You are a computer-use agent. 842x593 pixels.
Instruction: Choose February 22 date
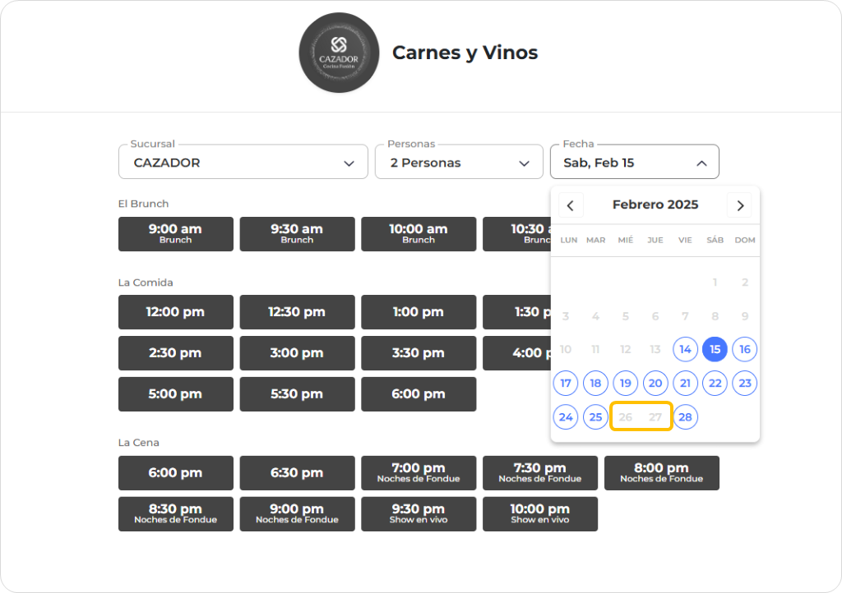click(x=715, y=383)
